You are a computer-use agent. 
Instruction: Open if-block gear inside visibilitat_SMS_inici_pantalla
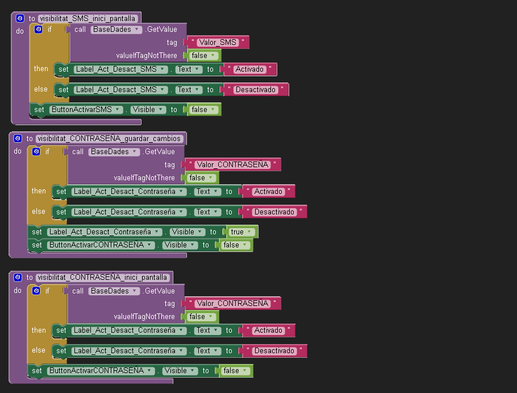coord(39,29)
